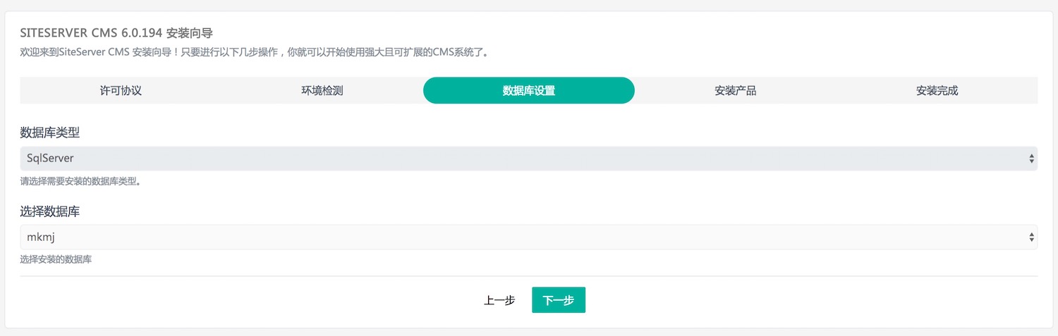Screen dimensions: 1058x336
Task: Click the dropdown arrow beside mkmj
Action: (1032, 237)
